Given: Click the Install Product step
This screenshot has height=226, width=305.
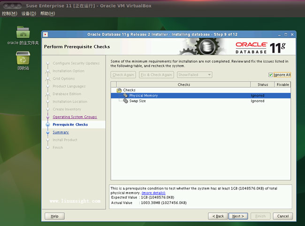Looking at the screenshot, I should 65,140.
